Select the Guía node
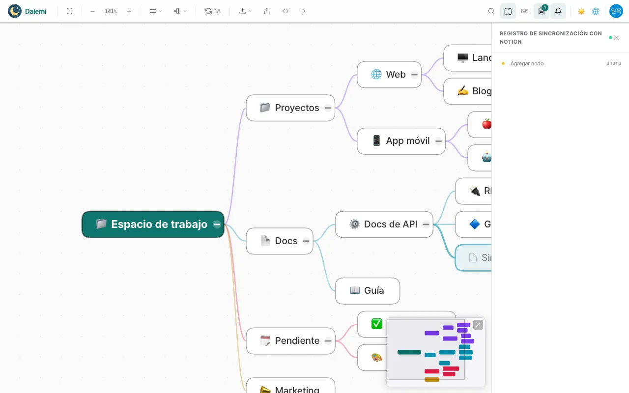Viewport: 629px width, 393px height. [x=368, y=291]
